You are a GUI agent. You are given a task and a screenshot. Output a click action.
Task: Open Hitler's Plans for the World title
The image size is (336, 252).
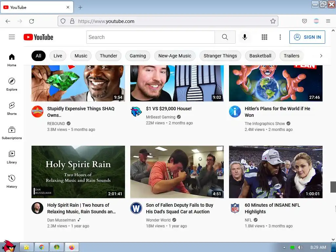pyautogui.click(x=278, y=112)
